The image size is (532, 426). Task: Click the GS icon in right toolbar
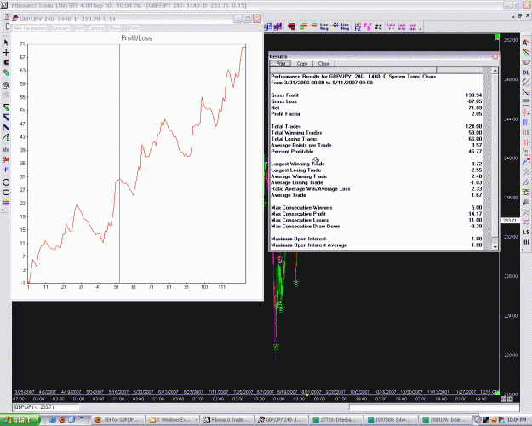click(x=526, y=222)
